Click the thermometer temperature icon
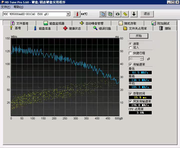 77,14
